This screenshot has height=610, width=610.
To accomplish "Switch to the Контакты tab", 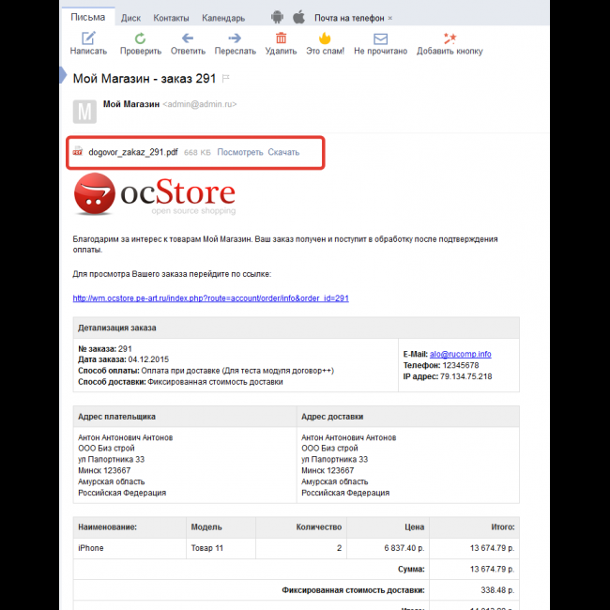I will pyautogui.click(x=171, y=18).
